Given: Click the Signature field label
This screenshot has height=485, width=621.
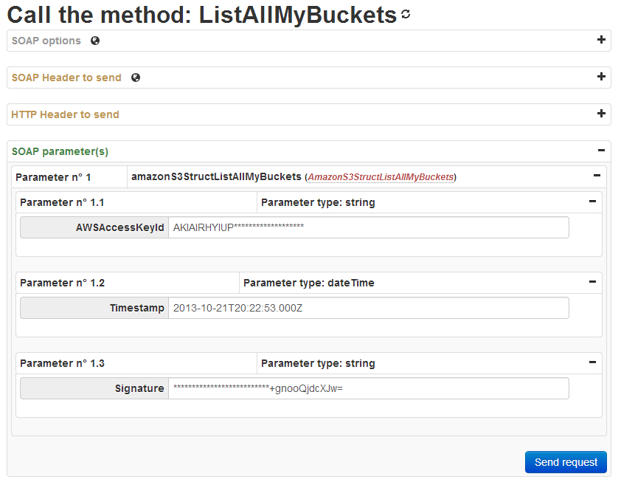Looking at the screenshot, I should click(x=139, y=388).
